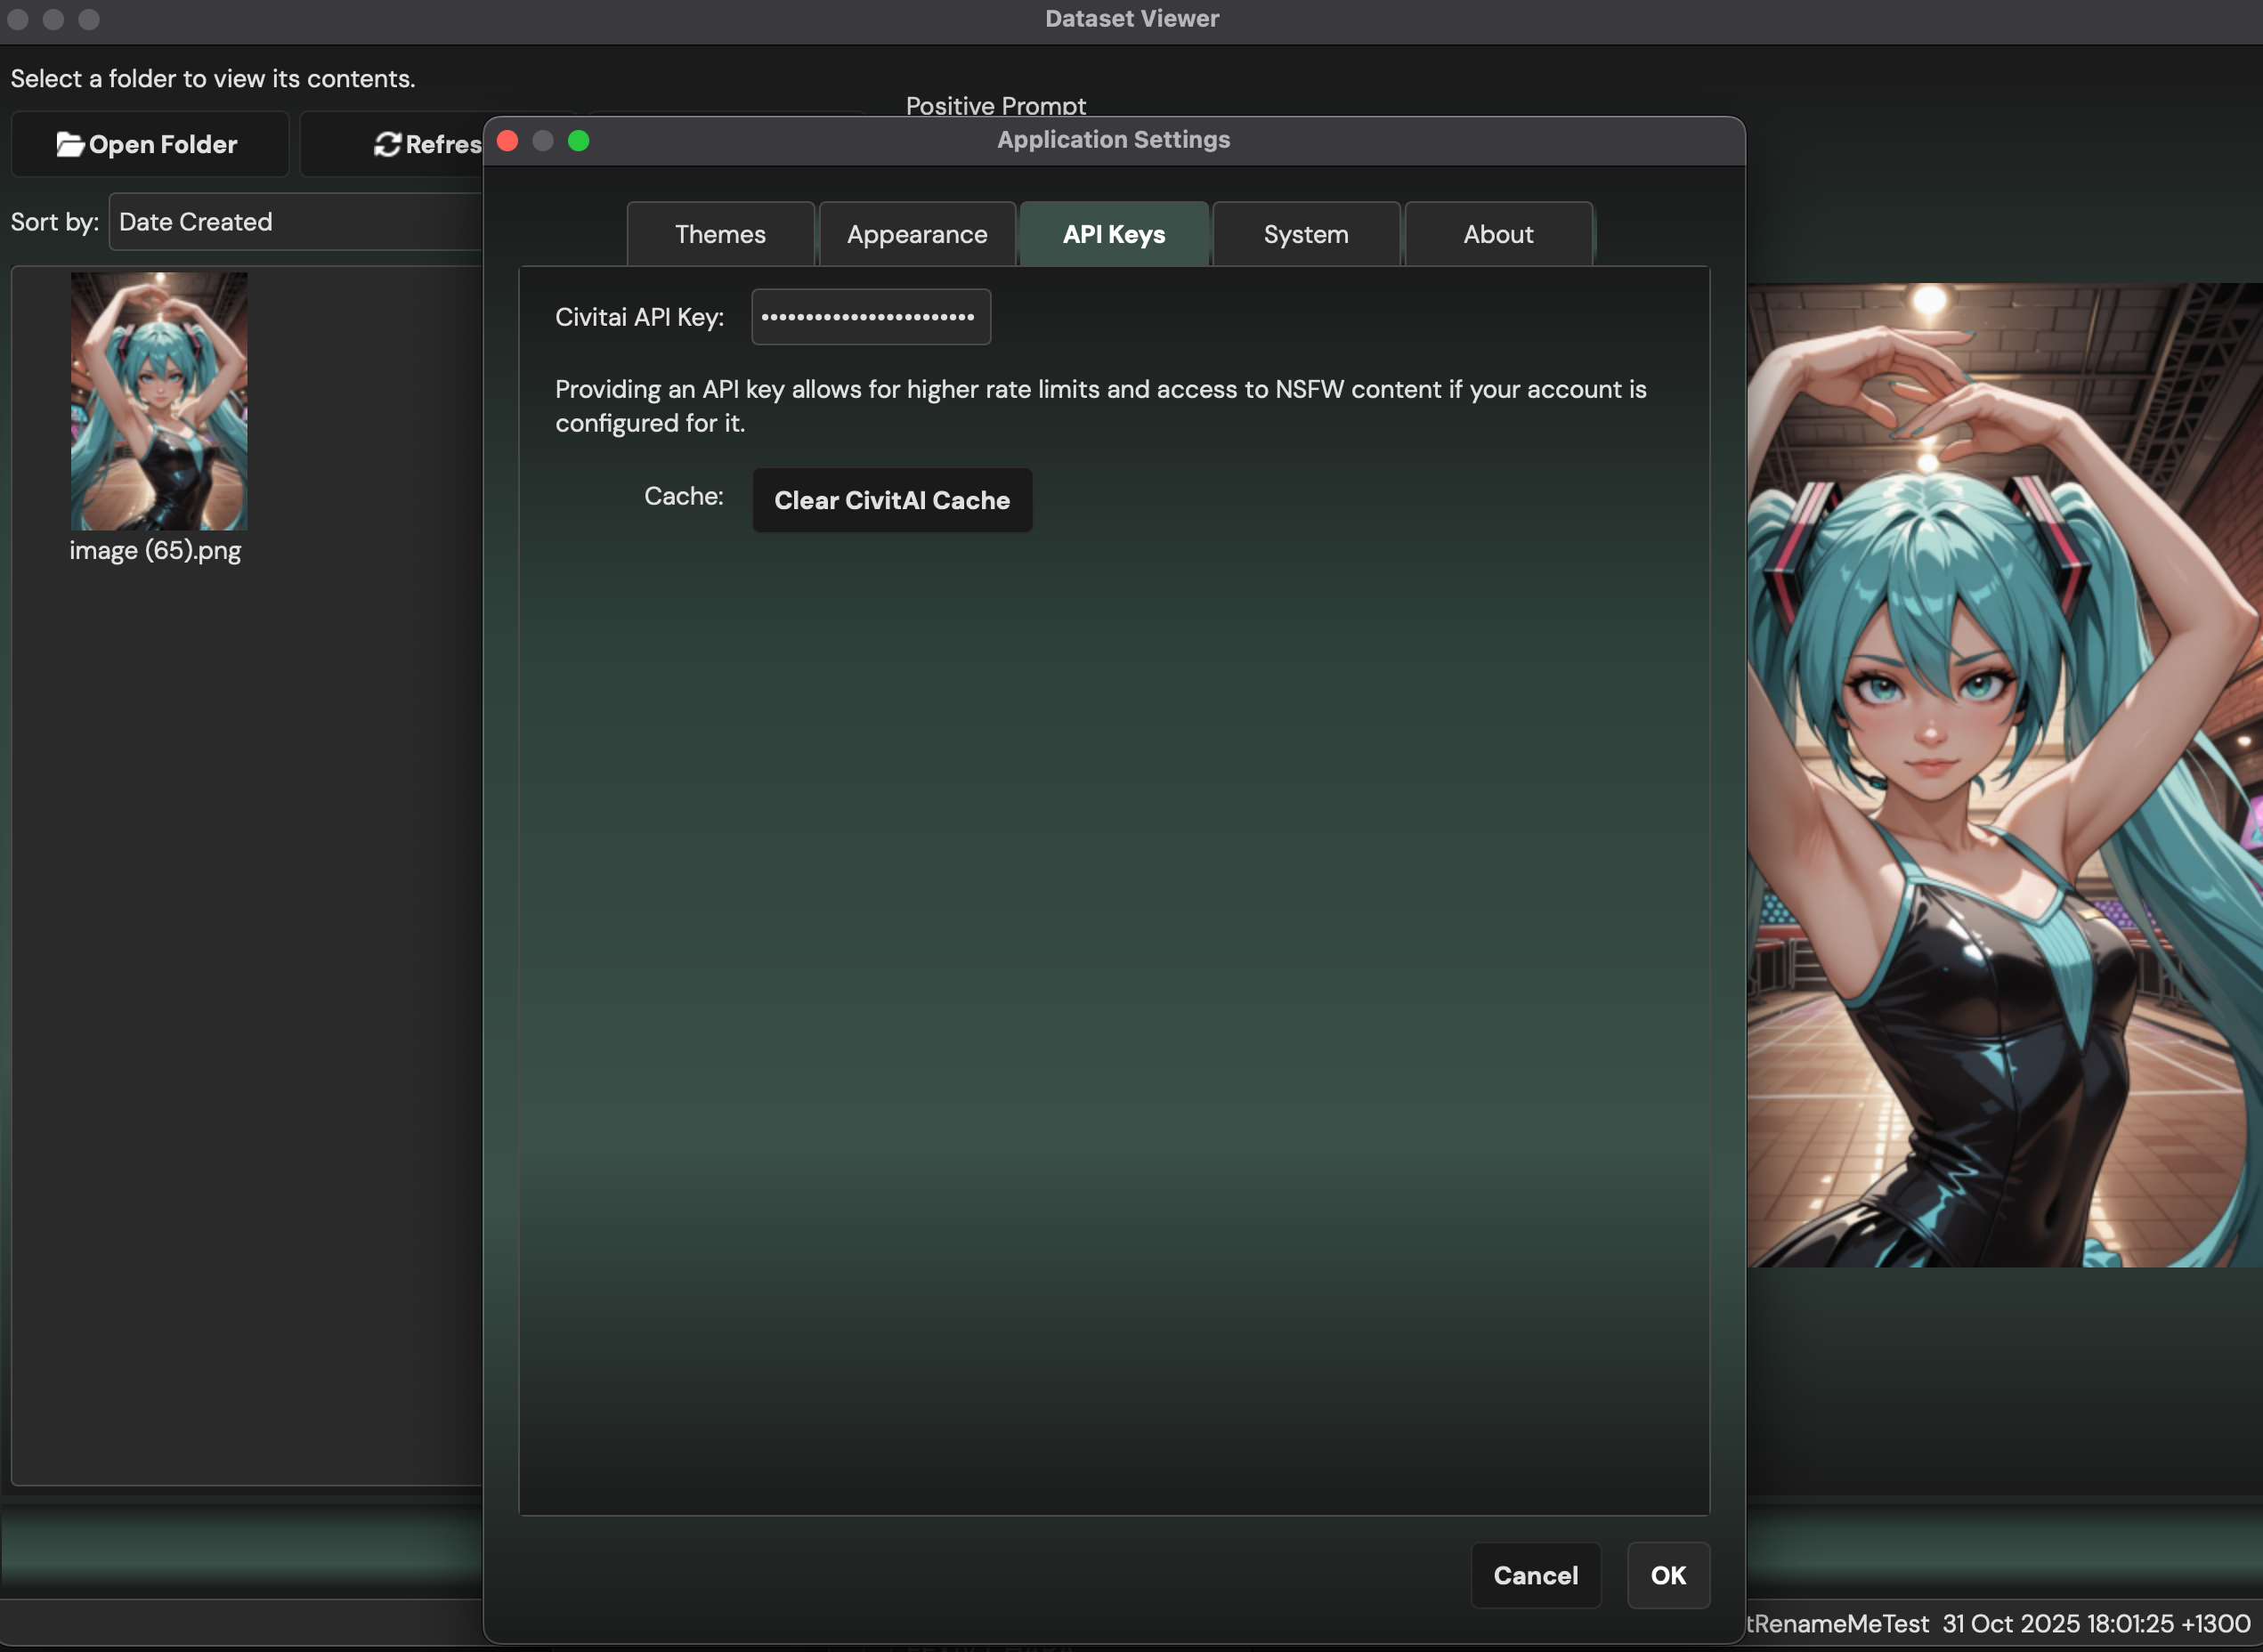The height and width of the screenshot is (1652, 2263).
Task: View the System settings tab
Action: (x=1304, y=233)
